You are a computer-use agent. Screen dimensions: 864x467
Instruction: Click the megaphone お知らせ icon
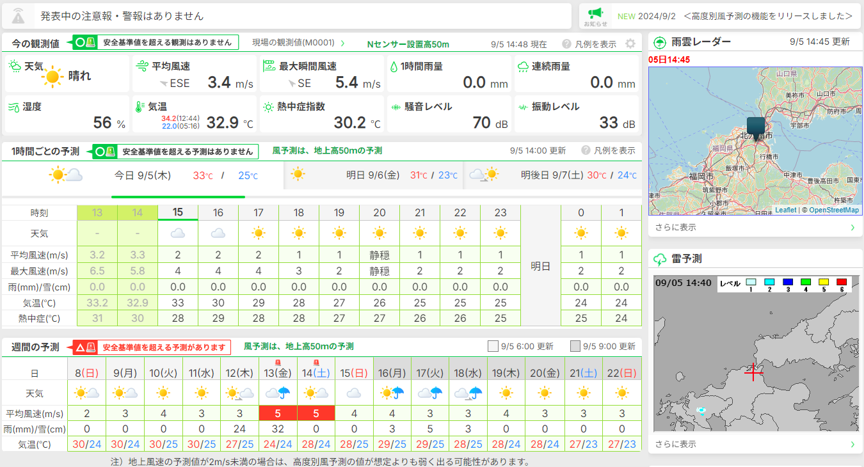coord(595,13)
